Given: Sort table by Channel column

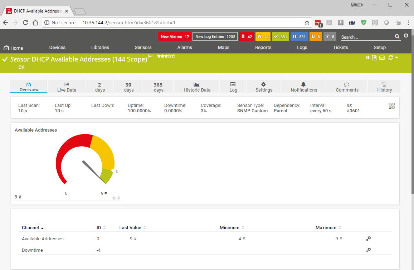Looking at the screenshot, I should click(x=33, y=228).
